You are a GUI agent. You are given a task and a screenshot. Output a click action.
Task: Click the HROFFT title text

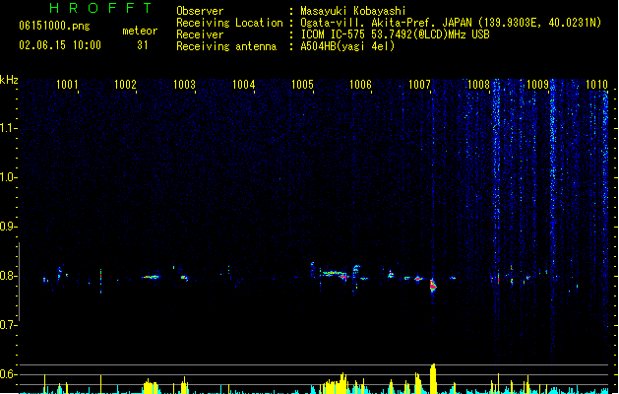(x=100, y=8)
